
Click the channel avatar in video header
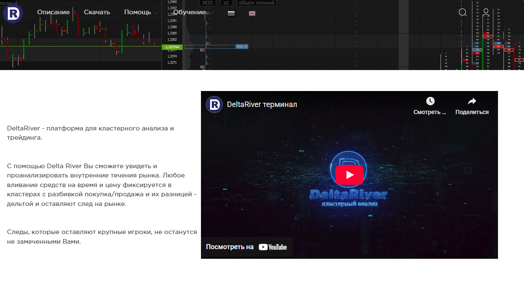click(x=214, y=104)
